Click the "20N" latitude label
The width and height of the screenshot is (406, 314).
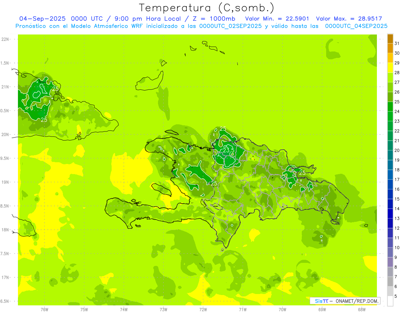click(x=5, y=134)
